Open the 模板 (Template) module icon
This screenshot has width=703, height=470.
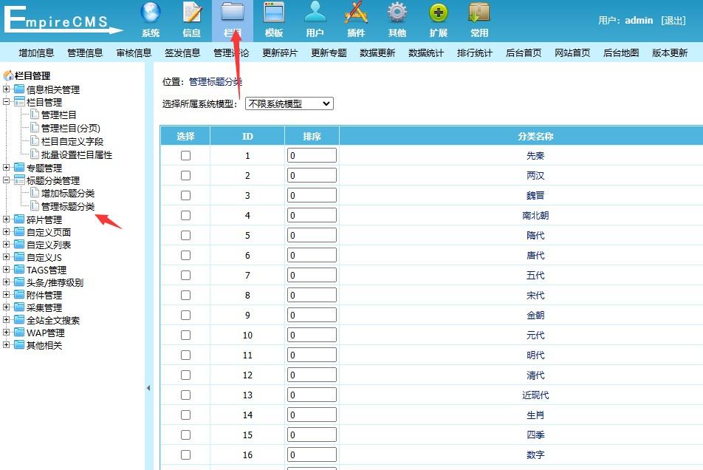tap(274, 20)
